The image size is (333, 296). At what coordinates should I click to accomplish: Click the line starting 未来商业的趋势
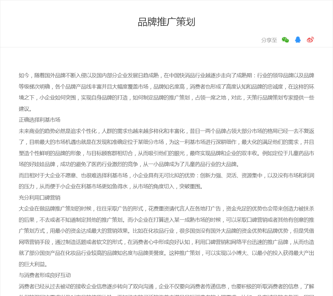coord(166,131)
